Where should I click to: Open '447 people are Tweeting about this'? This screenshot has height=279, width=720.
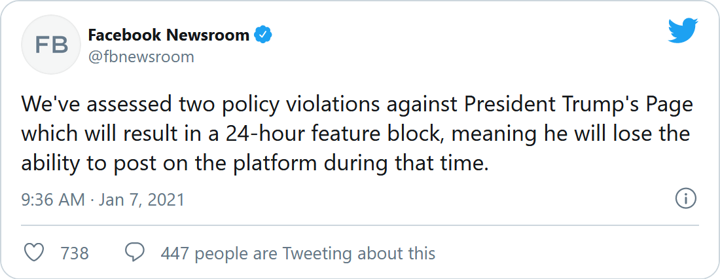click(298, 253)
